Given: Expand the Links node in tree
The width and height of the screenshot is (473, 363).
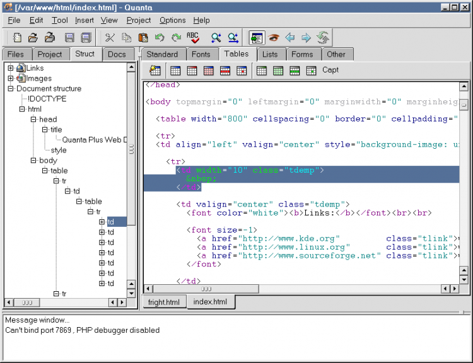Looking at the screenshot, I should coord(11,68).
